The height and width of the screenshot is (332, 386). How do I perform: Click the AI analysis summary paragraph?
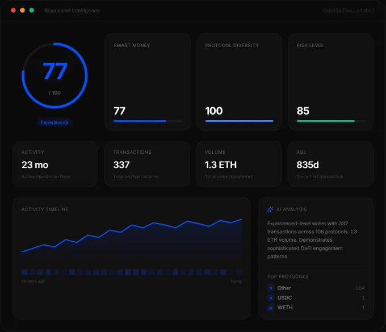click(312, 240)
